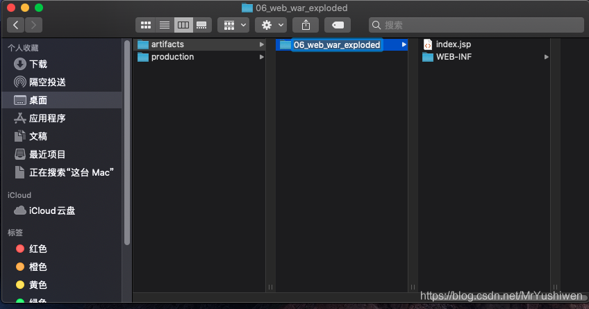This screenshot has width=589, height=309.
Task: Click the 桌面 desktop icon
Action: (19, 100)
